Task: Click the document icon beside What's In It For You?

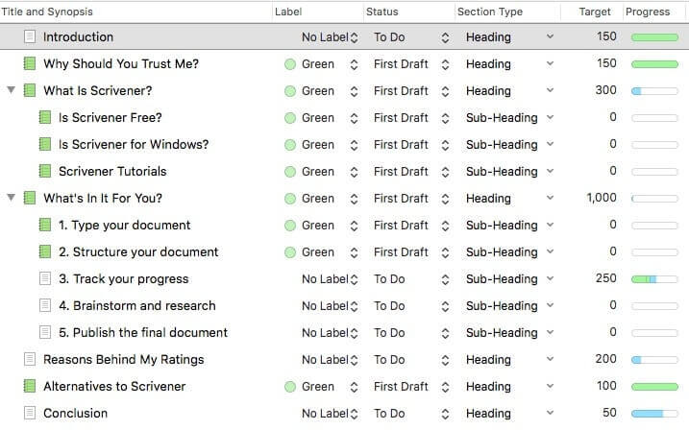Action: (30, 198)
